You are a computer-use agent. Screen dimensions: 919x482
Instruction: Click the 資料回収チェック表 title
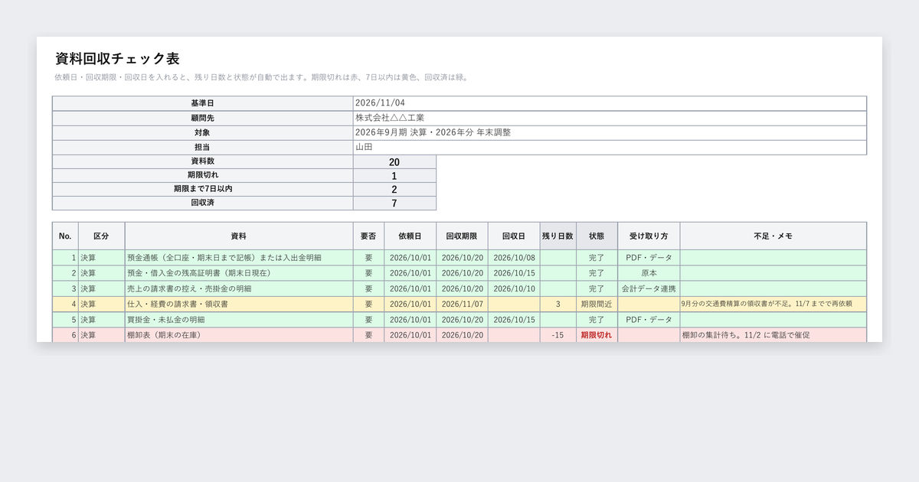pyautogui.click(x=117, y=59)
